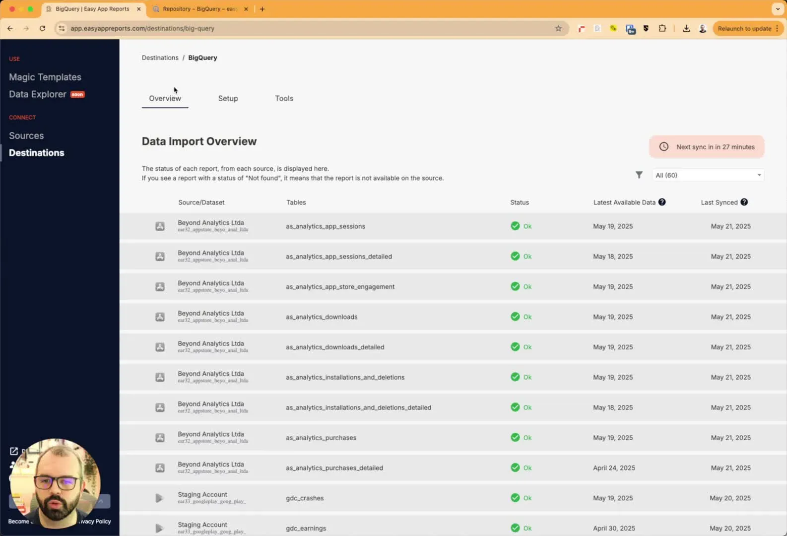The width and height of the screenshot is (787, 536).
Task: Select the Repository BigQuery browser tab
Action: click(200, 9)
